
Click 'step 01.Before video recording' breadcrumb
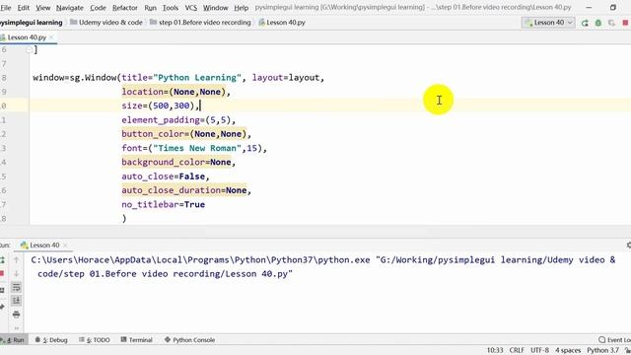click(200, 23)
